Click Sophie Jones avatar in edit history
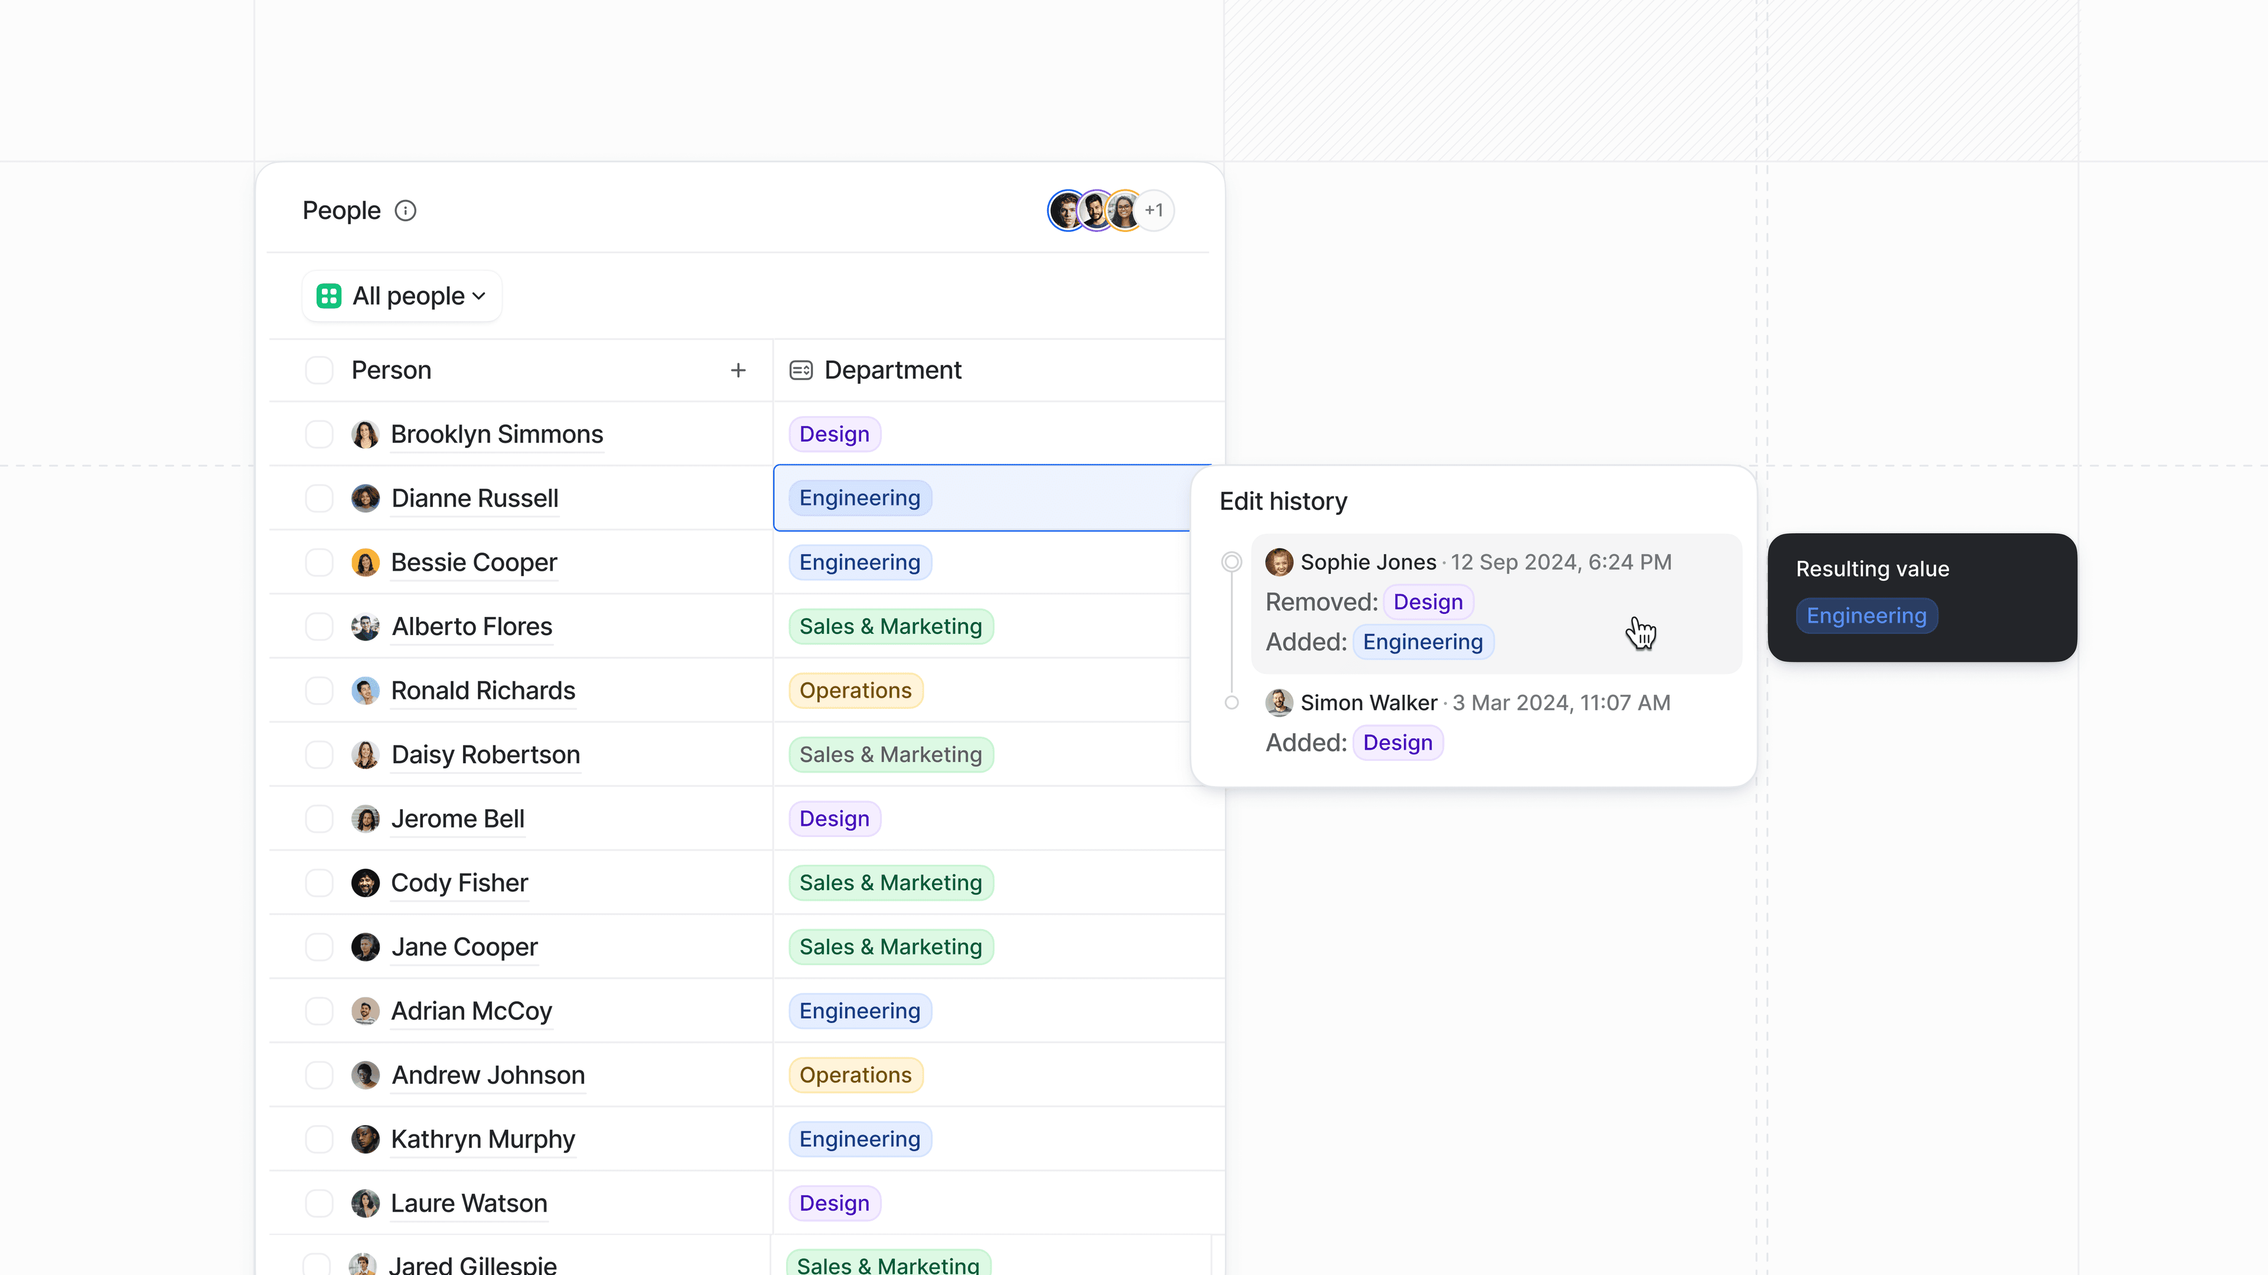 pyautogui.click(x=1278, y=561)
